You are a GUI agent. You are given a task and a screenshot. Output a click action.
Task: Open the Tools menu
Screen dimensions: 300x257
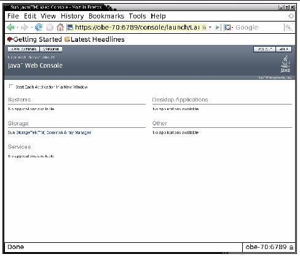(137, 16)
